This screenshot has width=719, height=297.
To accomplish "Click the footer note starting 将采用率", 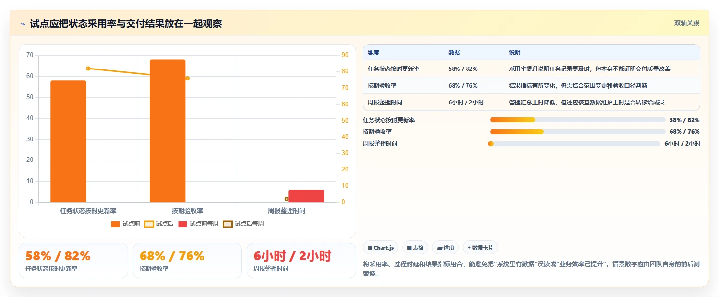I will (x=531, y=268).
